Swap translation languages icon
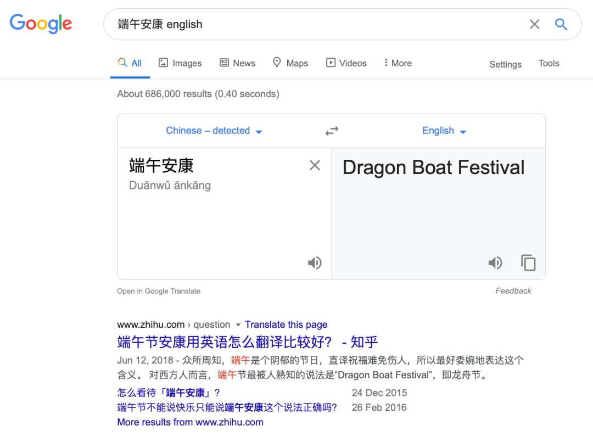This screenshot has height=436, width=593. click(x=332, y=131)
